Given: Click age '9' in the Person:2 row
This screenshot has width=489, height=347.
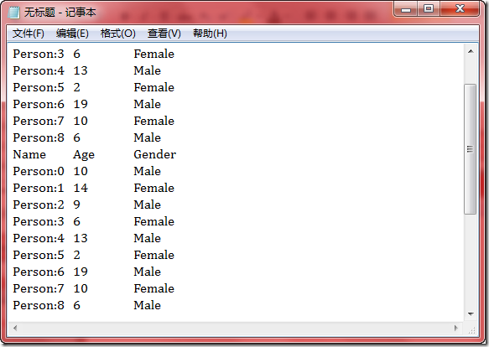Looking at the screenshot, I should click(x=76, y=205).
